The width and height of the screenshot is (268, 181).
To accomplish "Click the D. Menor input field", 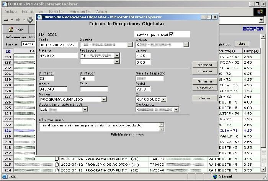I will pyautogui.click(x=47, y=79).
